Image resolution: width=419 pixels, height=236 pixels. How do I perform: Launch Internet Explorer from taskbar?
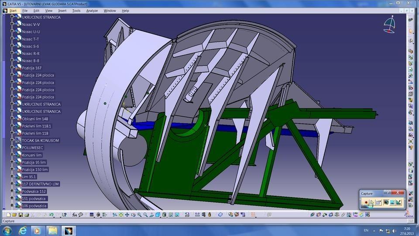pyautogui.click(x=23, y=231)
